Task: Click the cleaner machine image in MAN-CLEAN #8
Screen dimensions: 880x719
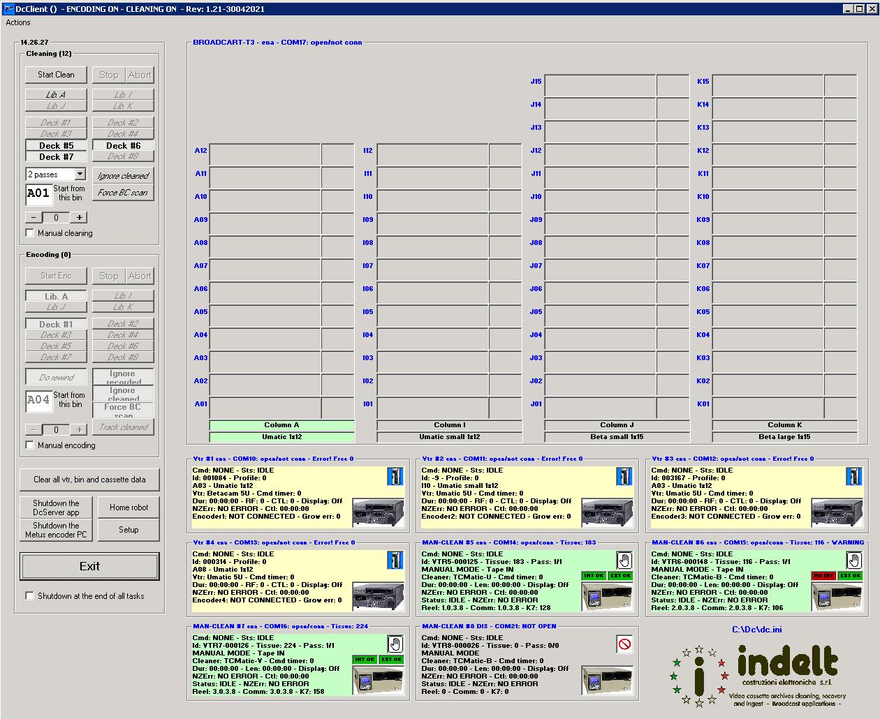Action: [607, 681]
